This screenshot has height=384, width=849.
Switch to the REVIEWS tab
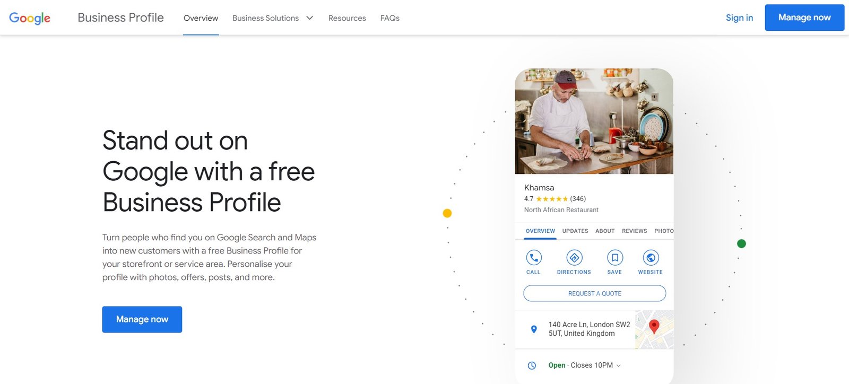click(x=635, y=231)
